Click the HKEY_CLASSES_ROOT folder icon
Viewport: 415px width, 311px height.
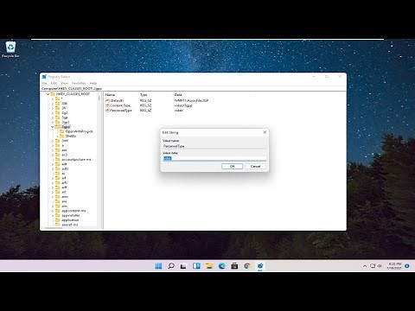pyautogui.click(x=53, y=94)
